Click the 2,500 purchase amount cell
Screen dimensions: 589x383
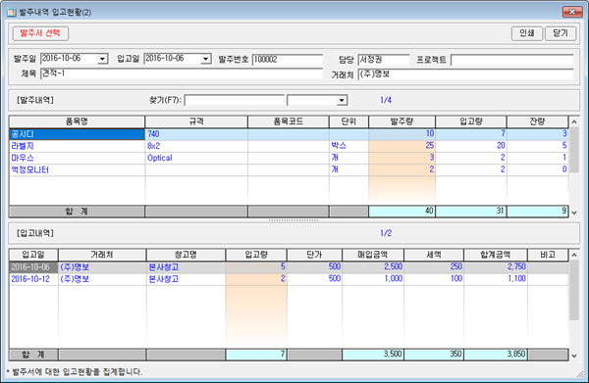[x=373, y=267]
